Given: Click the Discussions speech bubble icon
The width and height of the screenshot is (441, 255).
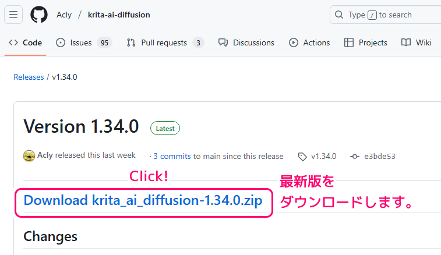Looking at the screenshot, I should tap(223, 42).
